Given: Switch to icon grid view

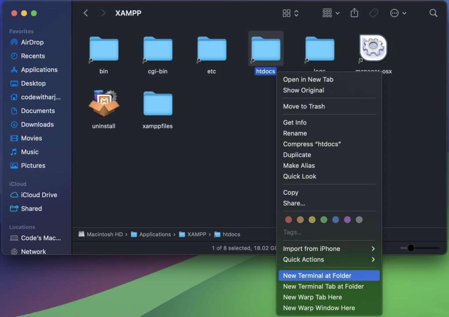Looking at the screenshot, I should tap(290, 13).
